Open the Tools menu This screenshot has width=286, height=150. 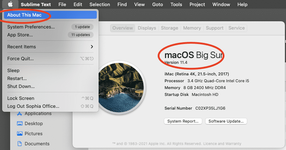point(176,4)
